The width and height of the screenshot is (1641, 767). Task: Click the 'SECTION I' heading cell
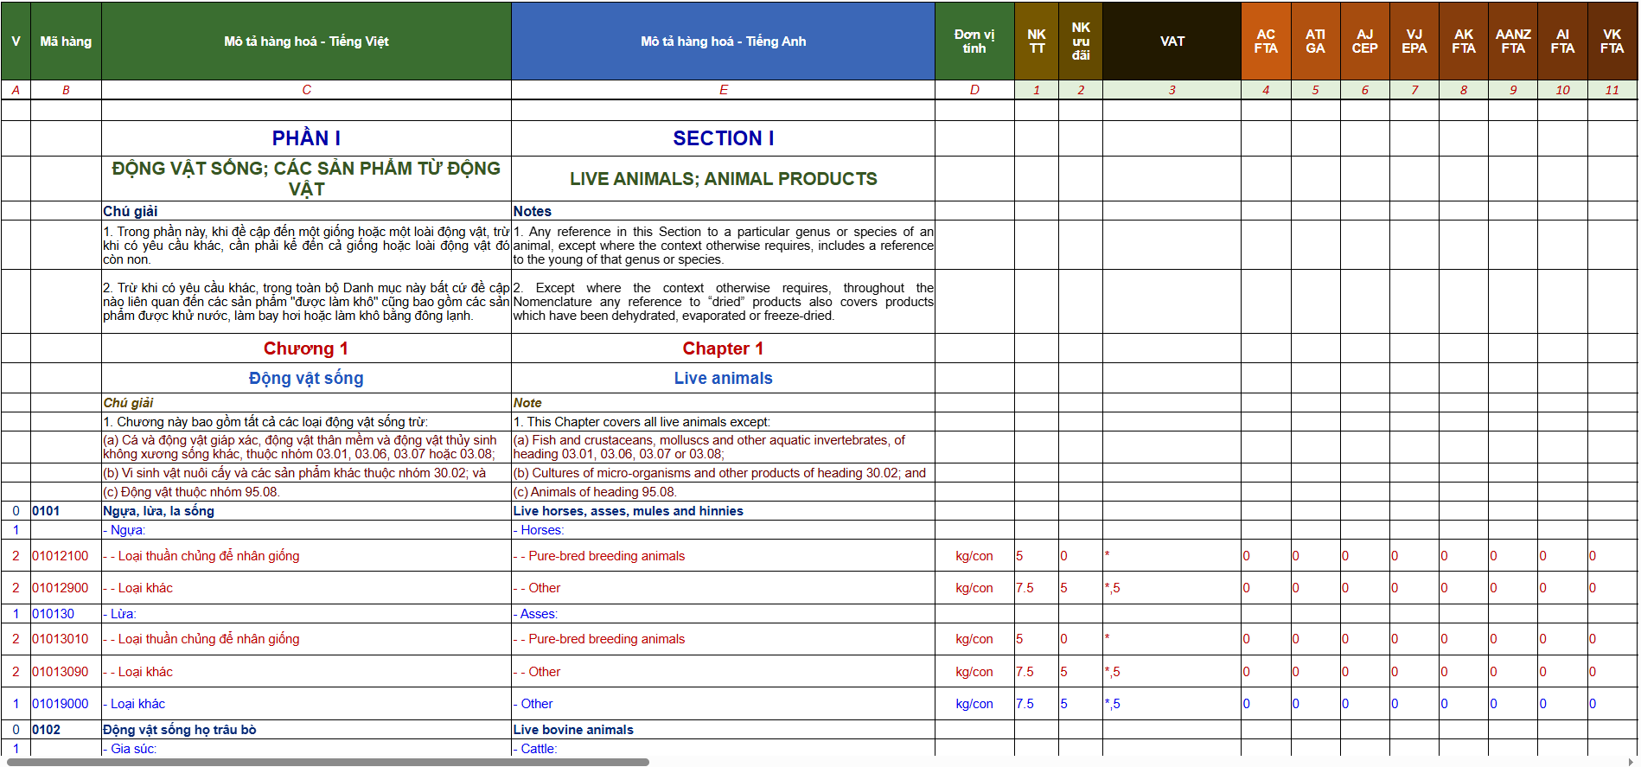tap(723, 138)
